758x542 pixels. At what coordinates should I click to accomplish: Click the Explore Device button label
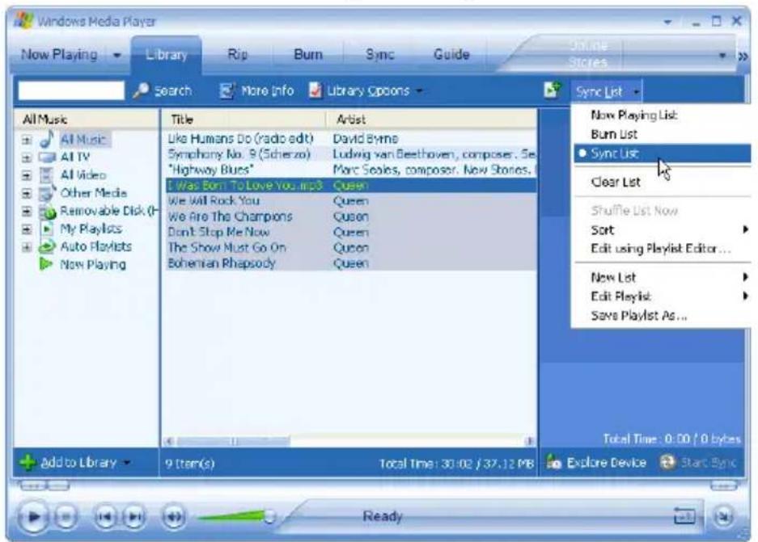point(606,462)
